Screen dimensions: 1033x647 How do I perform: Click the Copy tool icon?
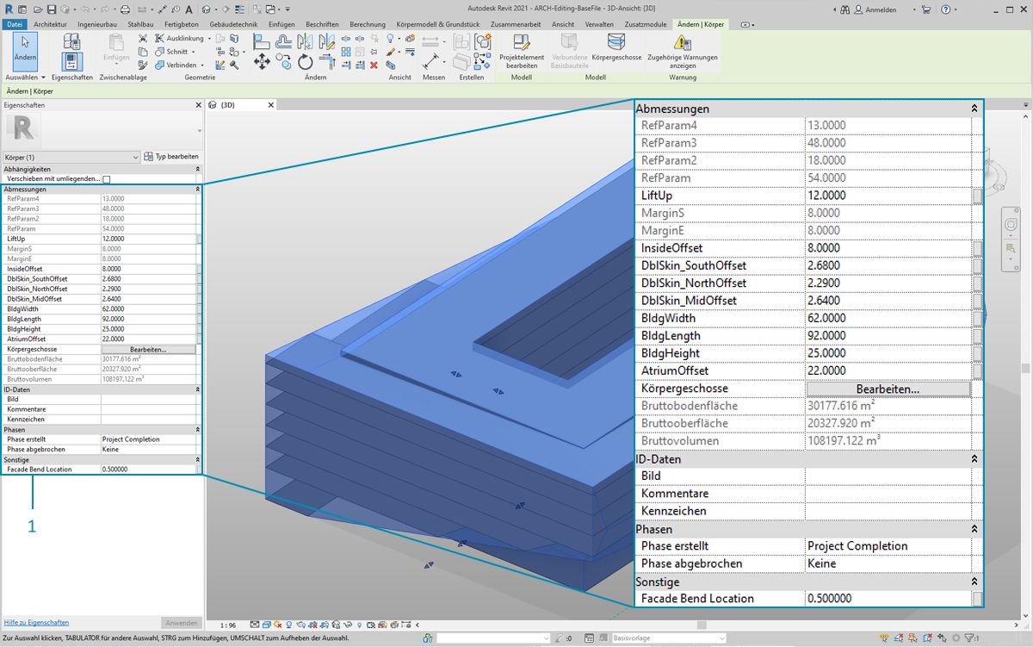(284, 63)
